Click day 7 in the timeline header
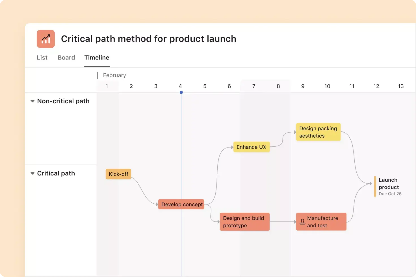The height and width of the screenshot is (277, 416). tap(253, 86)
